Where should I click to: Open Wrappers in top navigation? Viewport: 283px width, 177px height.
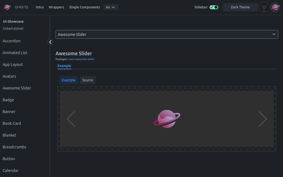(x=56, y=7)
